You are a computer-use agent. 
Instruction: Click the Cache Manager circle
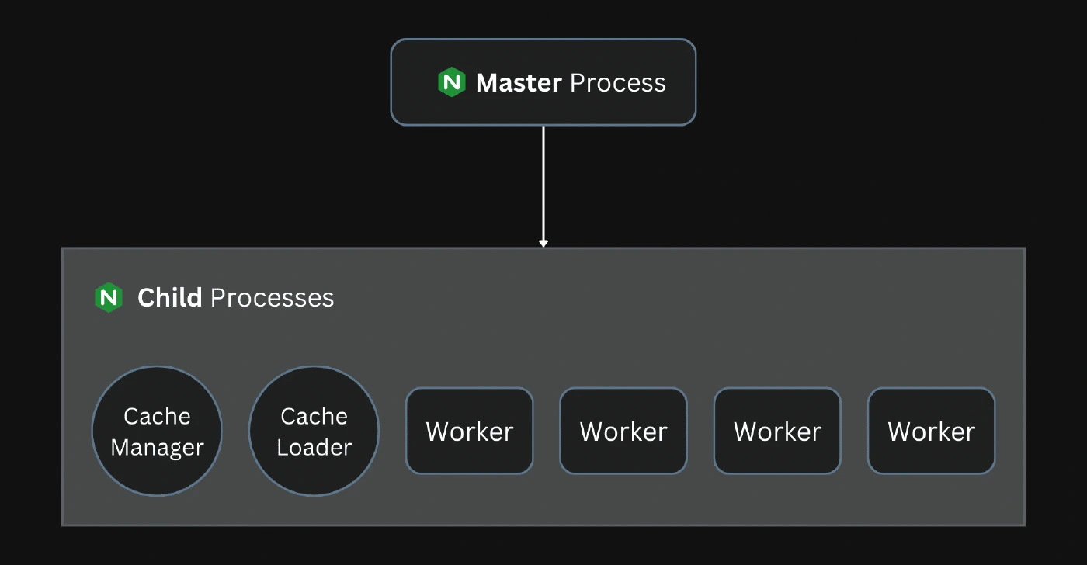coord(157,431)
